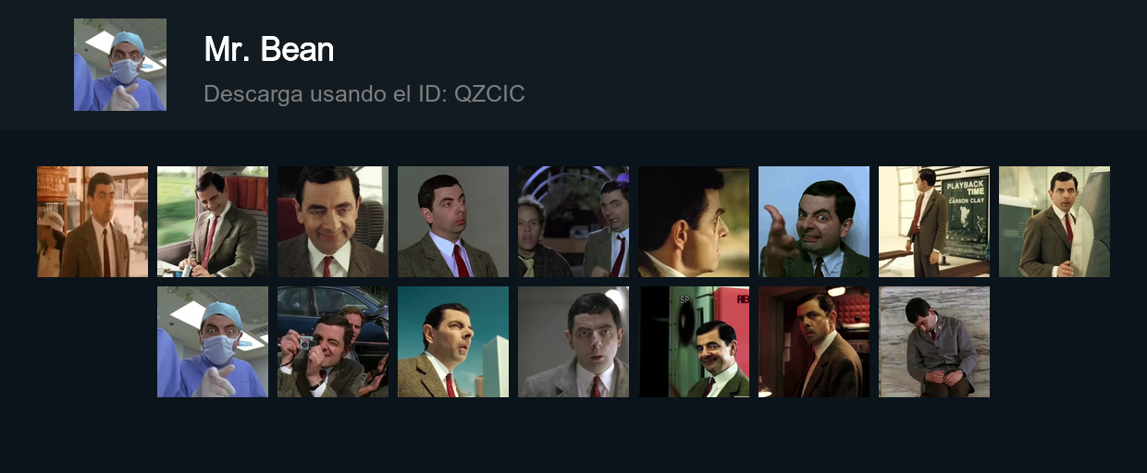Select surgeon mask sticker in second row
The height and width of the screenshot is (473, 1147).
pos(213,342)
